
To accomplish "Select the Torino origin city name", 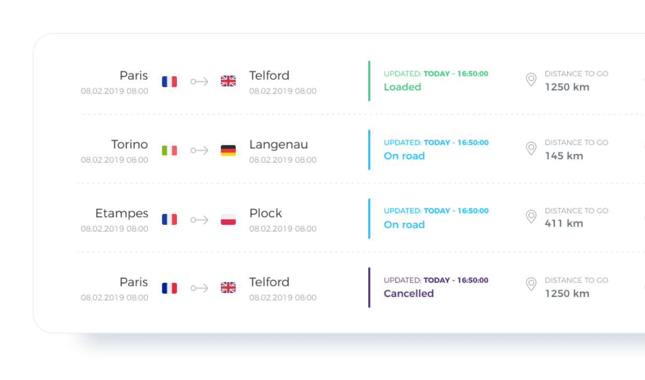I will pyautogui.click(x=130, y=144).
